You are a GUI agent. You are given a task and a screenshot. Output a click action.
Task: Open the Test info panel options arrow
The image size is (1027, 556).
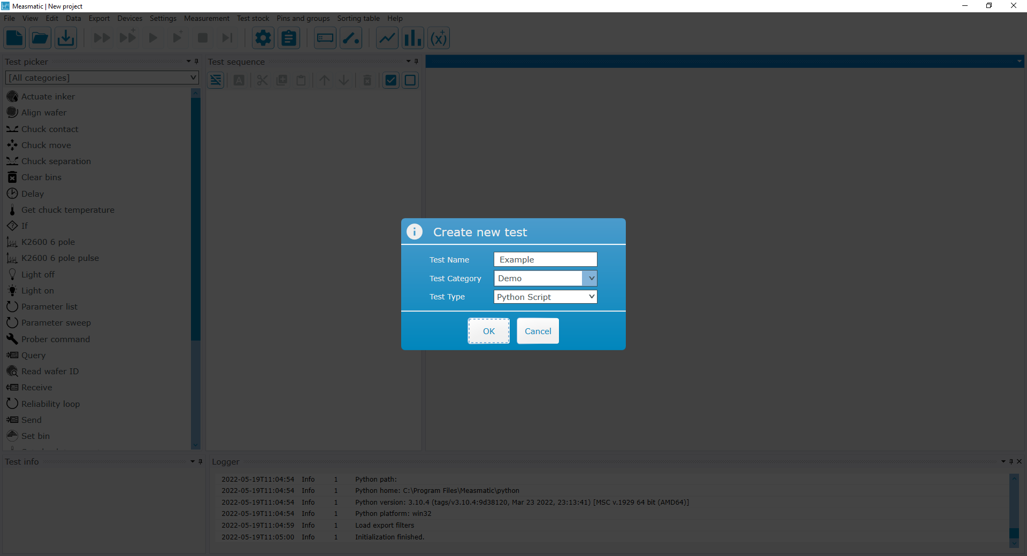point(193,461)
